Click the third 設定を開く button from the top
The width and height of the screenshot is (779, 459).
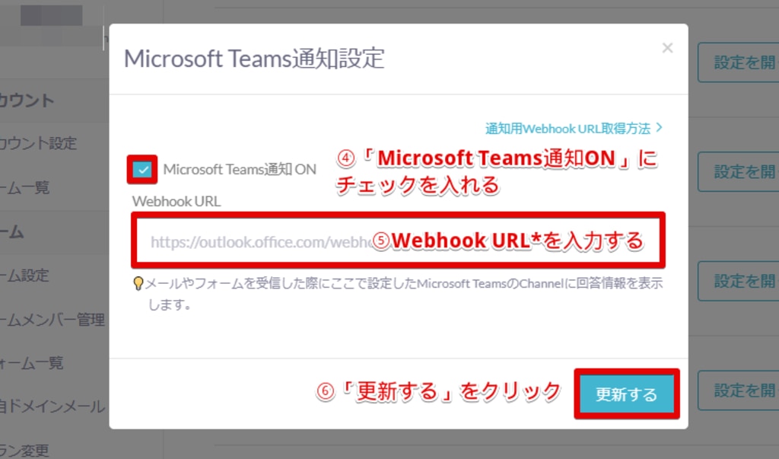(738, 281)
